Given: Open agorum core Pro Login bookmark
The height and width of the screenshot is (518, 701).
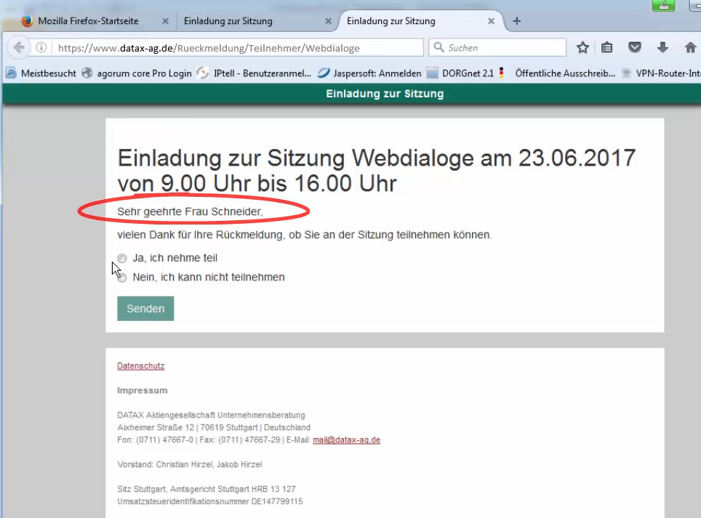Looking at the screenshot, I should [x=137, y=73].
